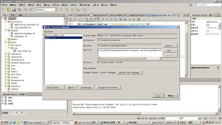Image resolution: width=222 pixels, height=125 pixels.
Task: Click the Add Platform button
Action: click(x=54, y=87)
